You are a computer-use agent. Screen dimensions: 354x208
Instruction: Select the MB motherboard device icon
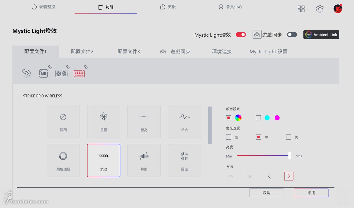(44, 73)
